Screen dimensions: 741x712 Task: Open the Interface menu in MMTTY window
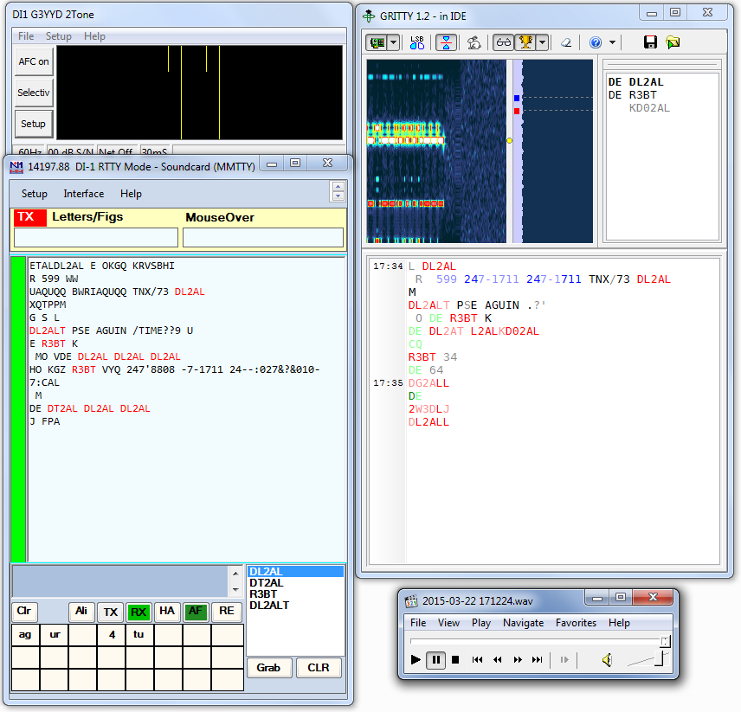pos(84,194)
